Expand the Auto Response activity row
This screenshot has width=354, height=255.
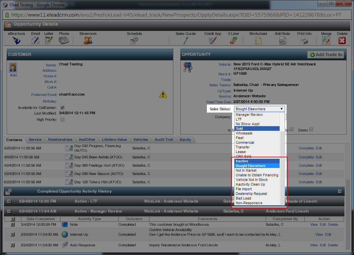tap(13, 245)
